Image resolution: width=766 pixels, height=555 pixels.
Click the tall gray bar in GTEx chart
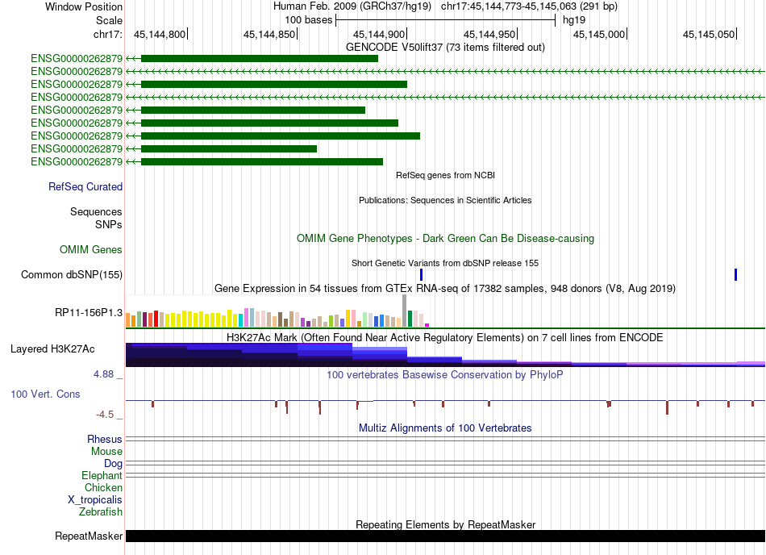405,311
